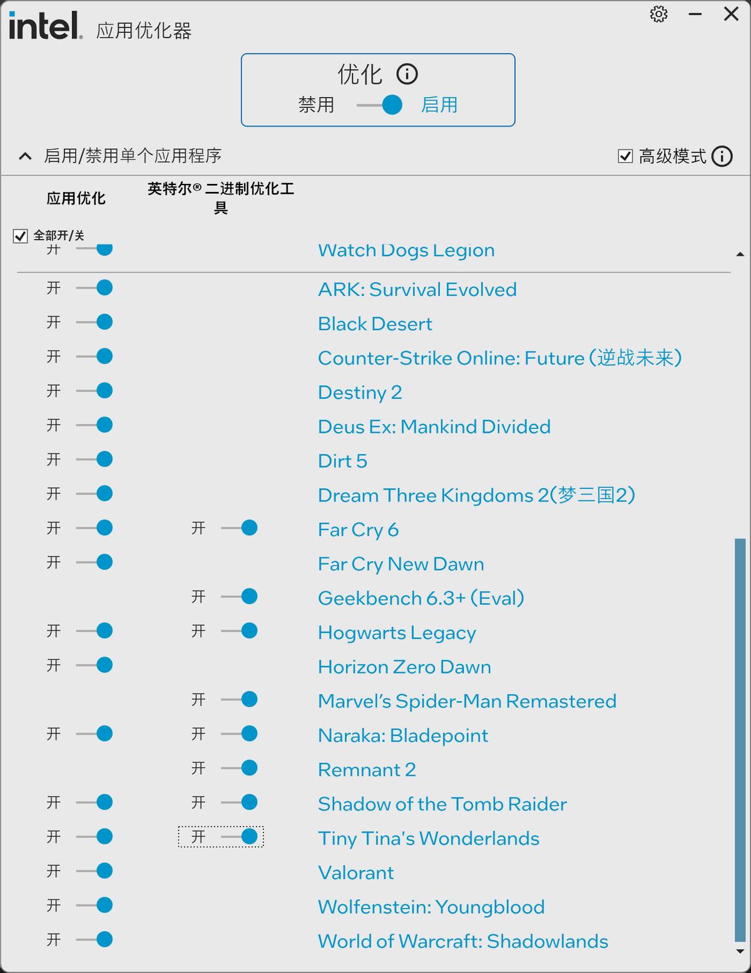Image resolution: width=751 pixels, height=973 pixels.
Task: Turn off app optimization for Valorant
Action: click(x=95, y=871)
